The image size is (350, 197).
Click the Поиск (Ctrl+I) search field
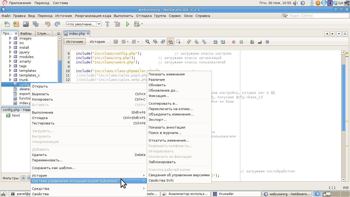(318, 16)
